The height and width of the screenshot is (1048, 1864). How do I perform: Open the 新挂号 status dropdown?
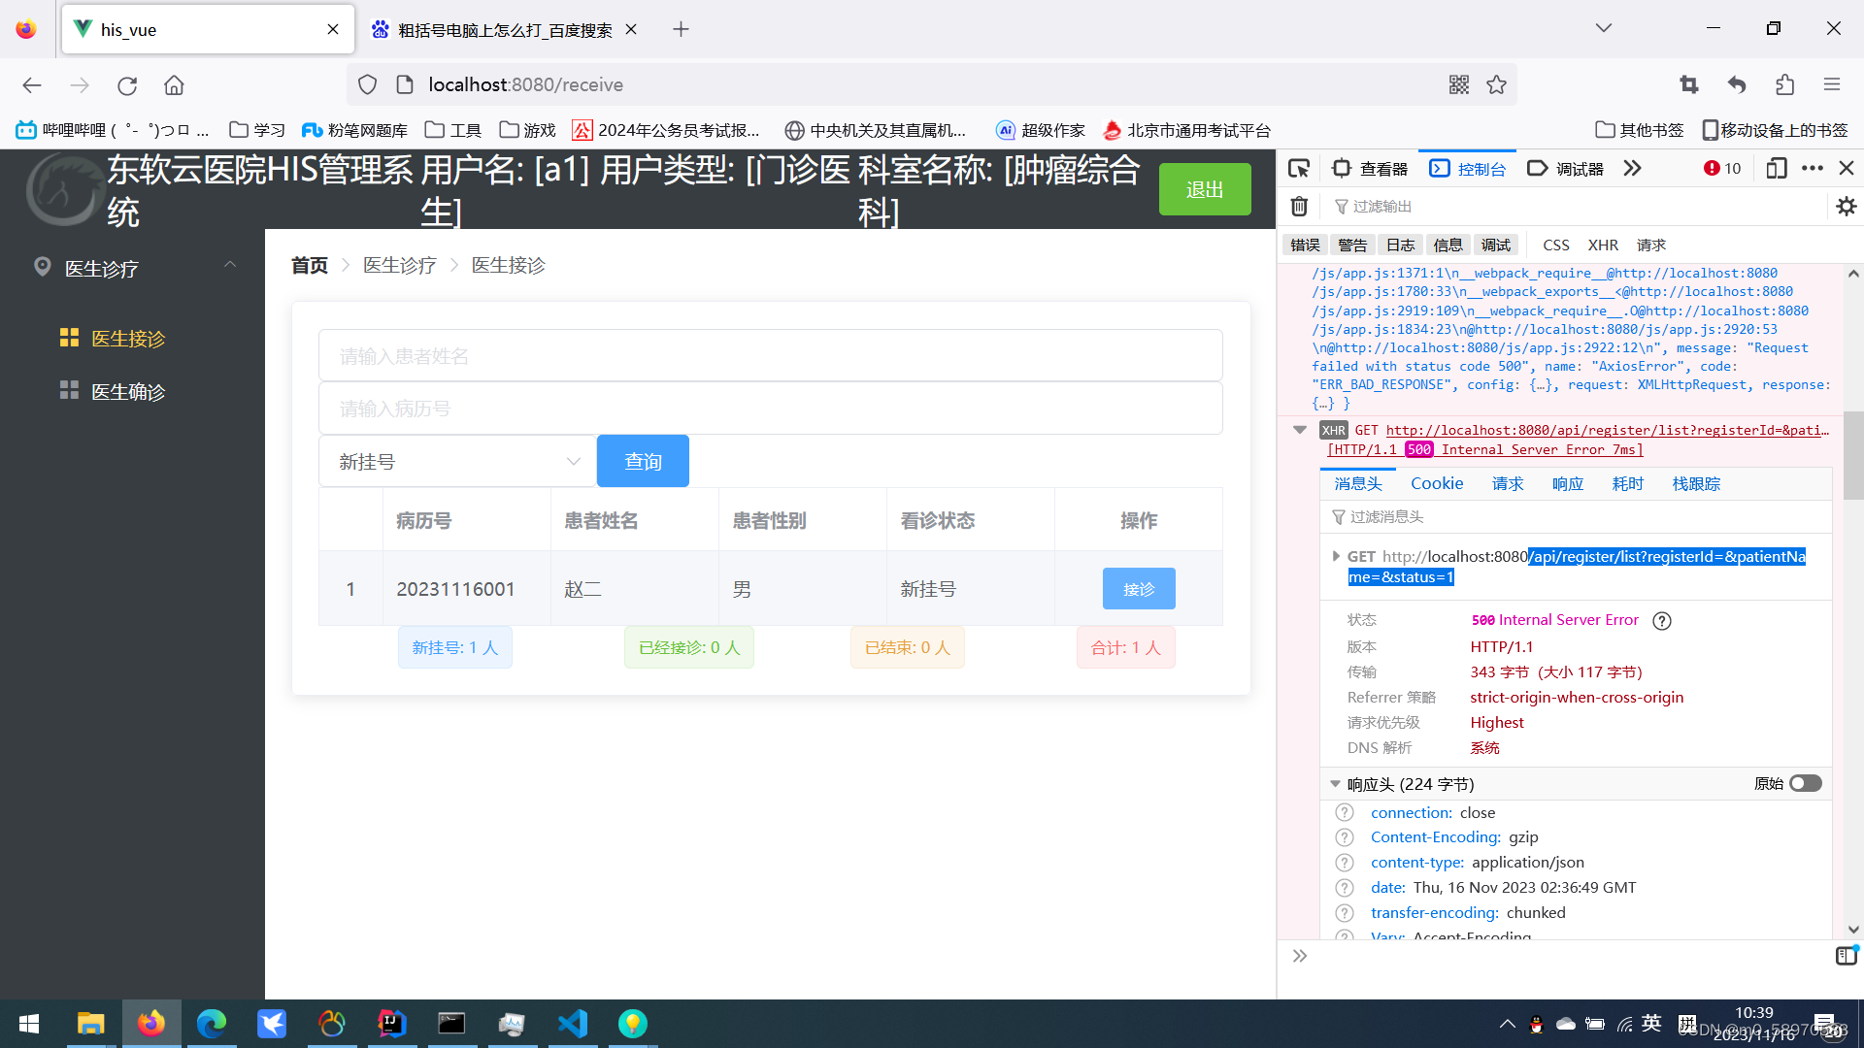click(457, 462)
